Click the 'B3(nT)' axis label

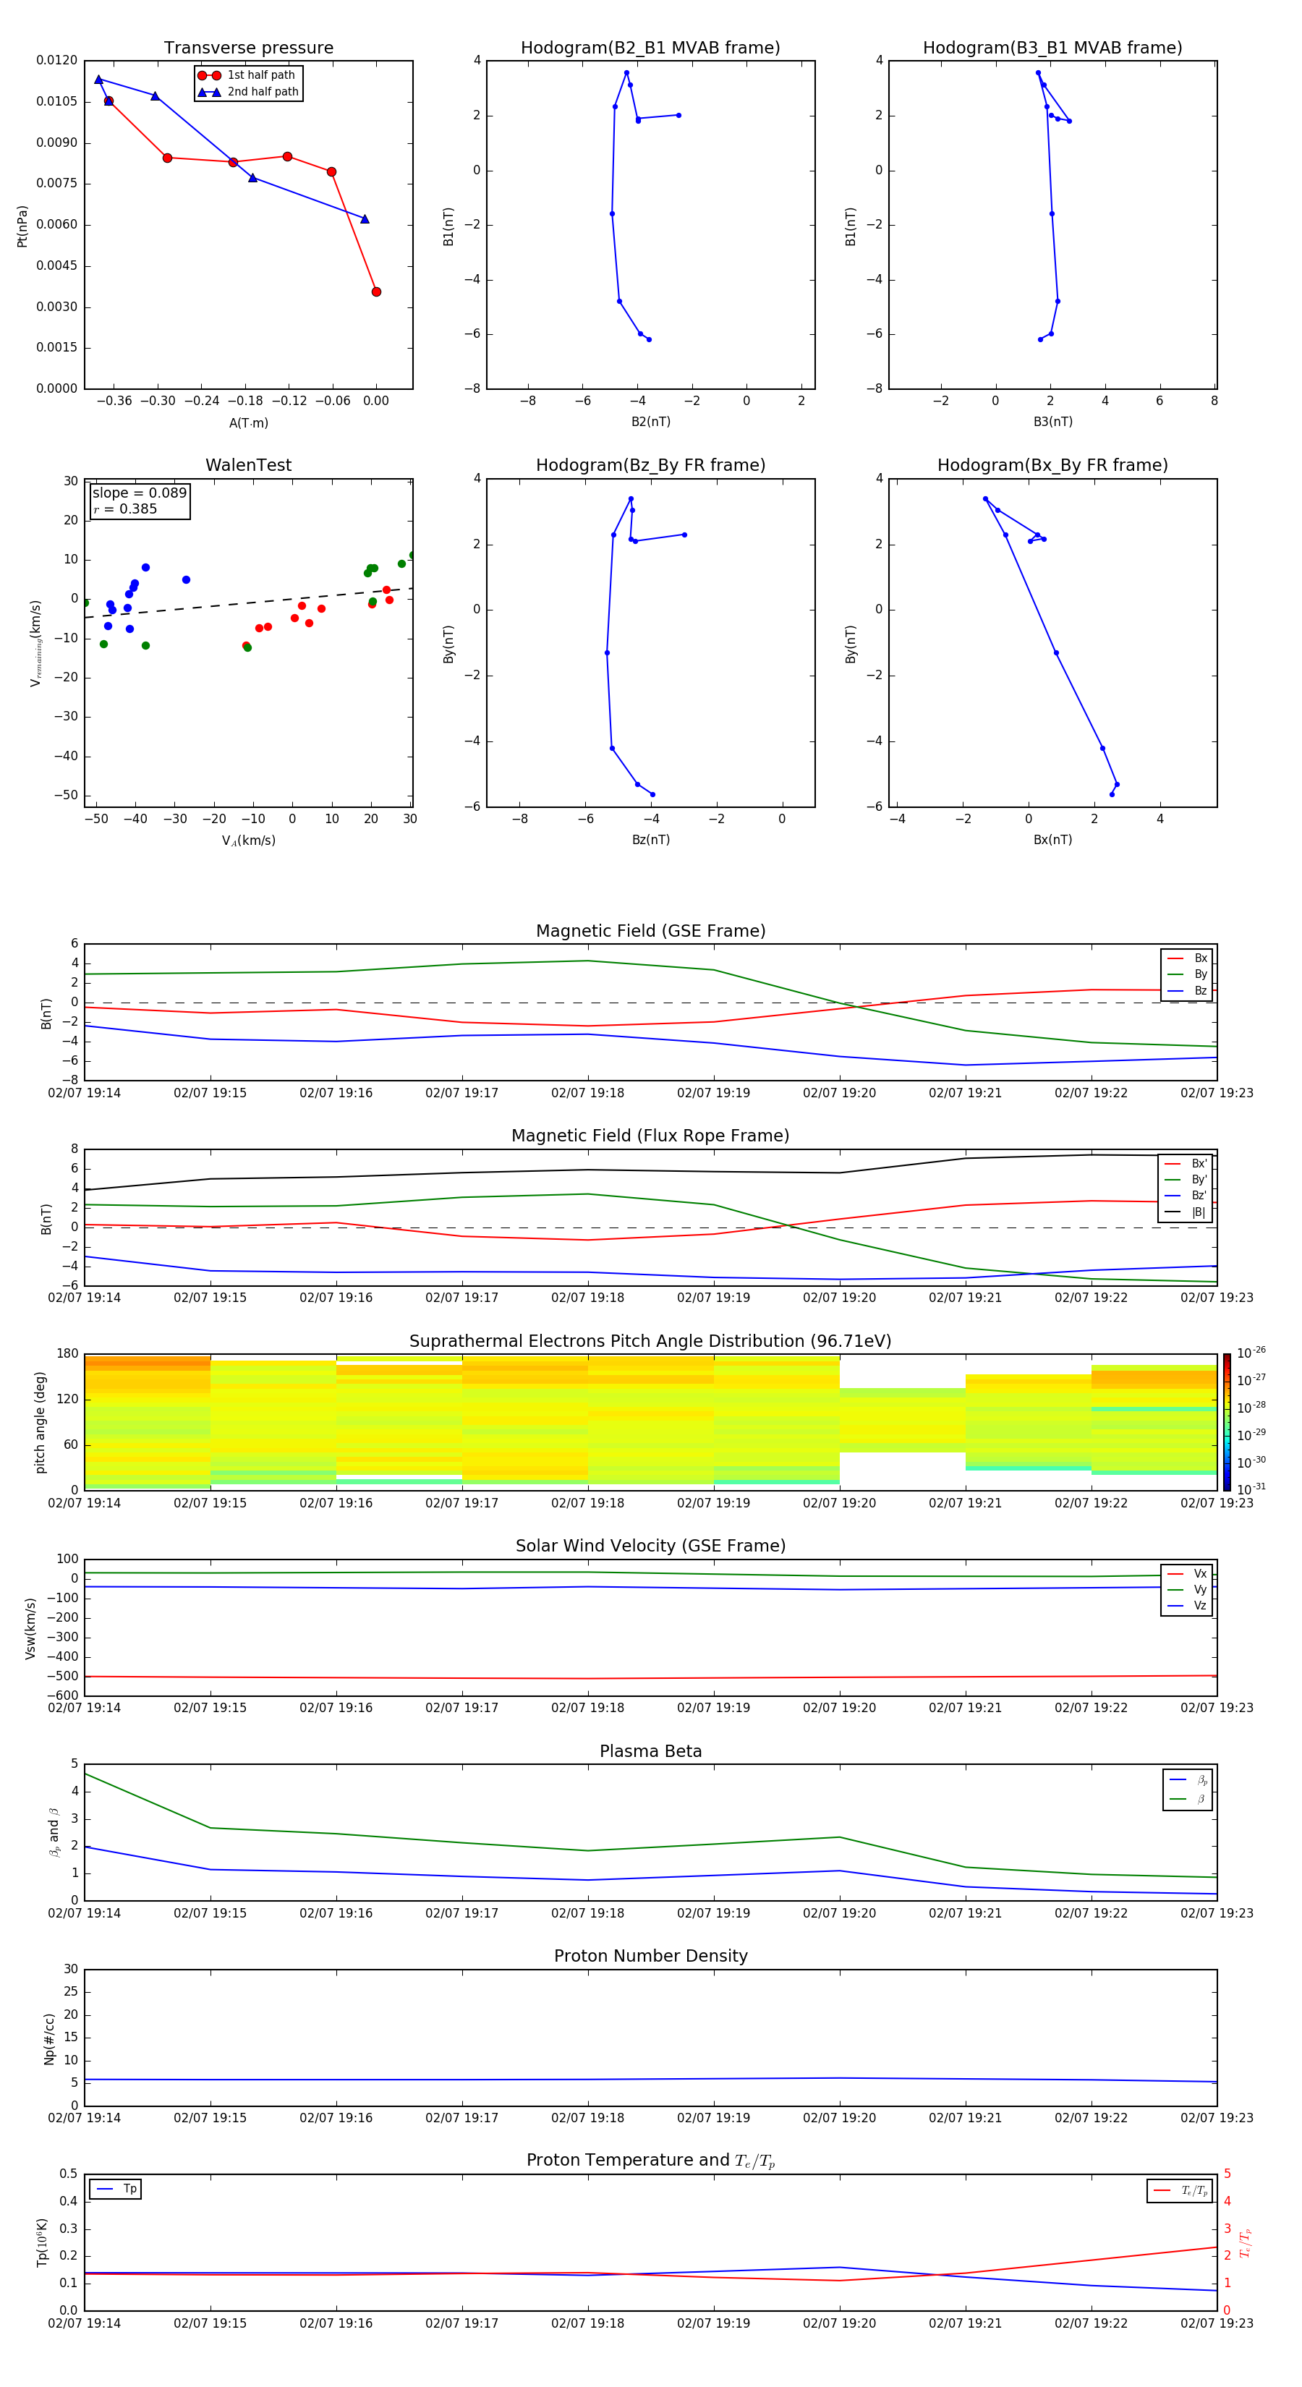(x=1052, y=422)
